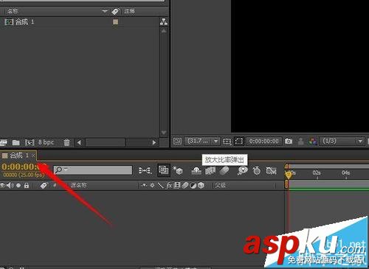Show the last snapshot icon

pyautogui.click(x=300, y=142)
